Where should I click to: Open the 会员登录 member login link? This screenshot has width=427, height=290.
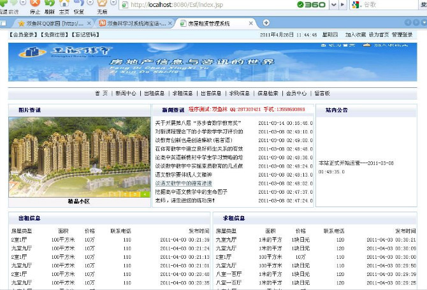click(x=24, y=34)
